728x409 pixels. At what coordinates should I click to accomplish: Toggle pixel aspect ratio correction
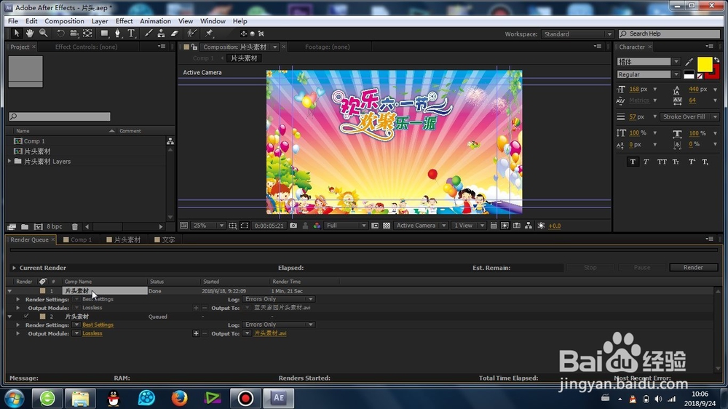(494, 226)
